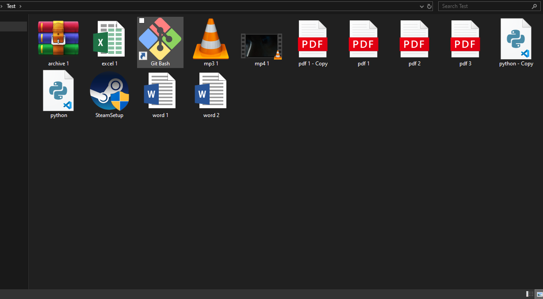The image size is (543, 299).
Task: Select the archive 1 WinRAR icon
Action: point(58,38)
